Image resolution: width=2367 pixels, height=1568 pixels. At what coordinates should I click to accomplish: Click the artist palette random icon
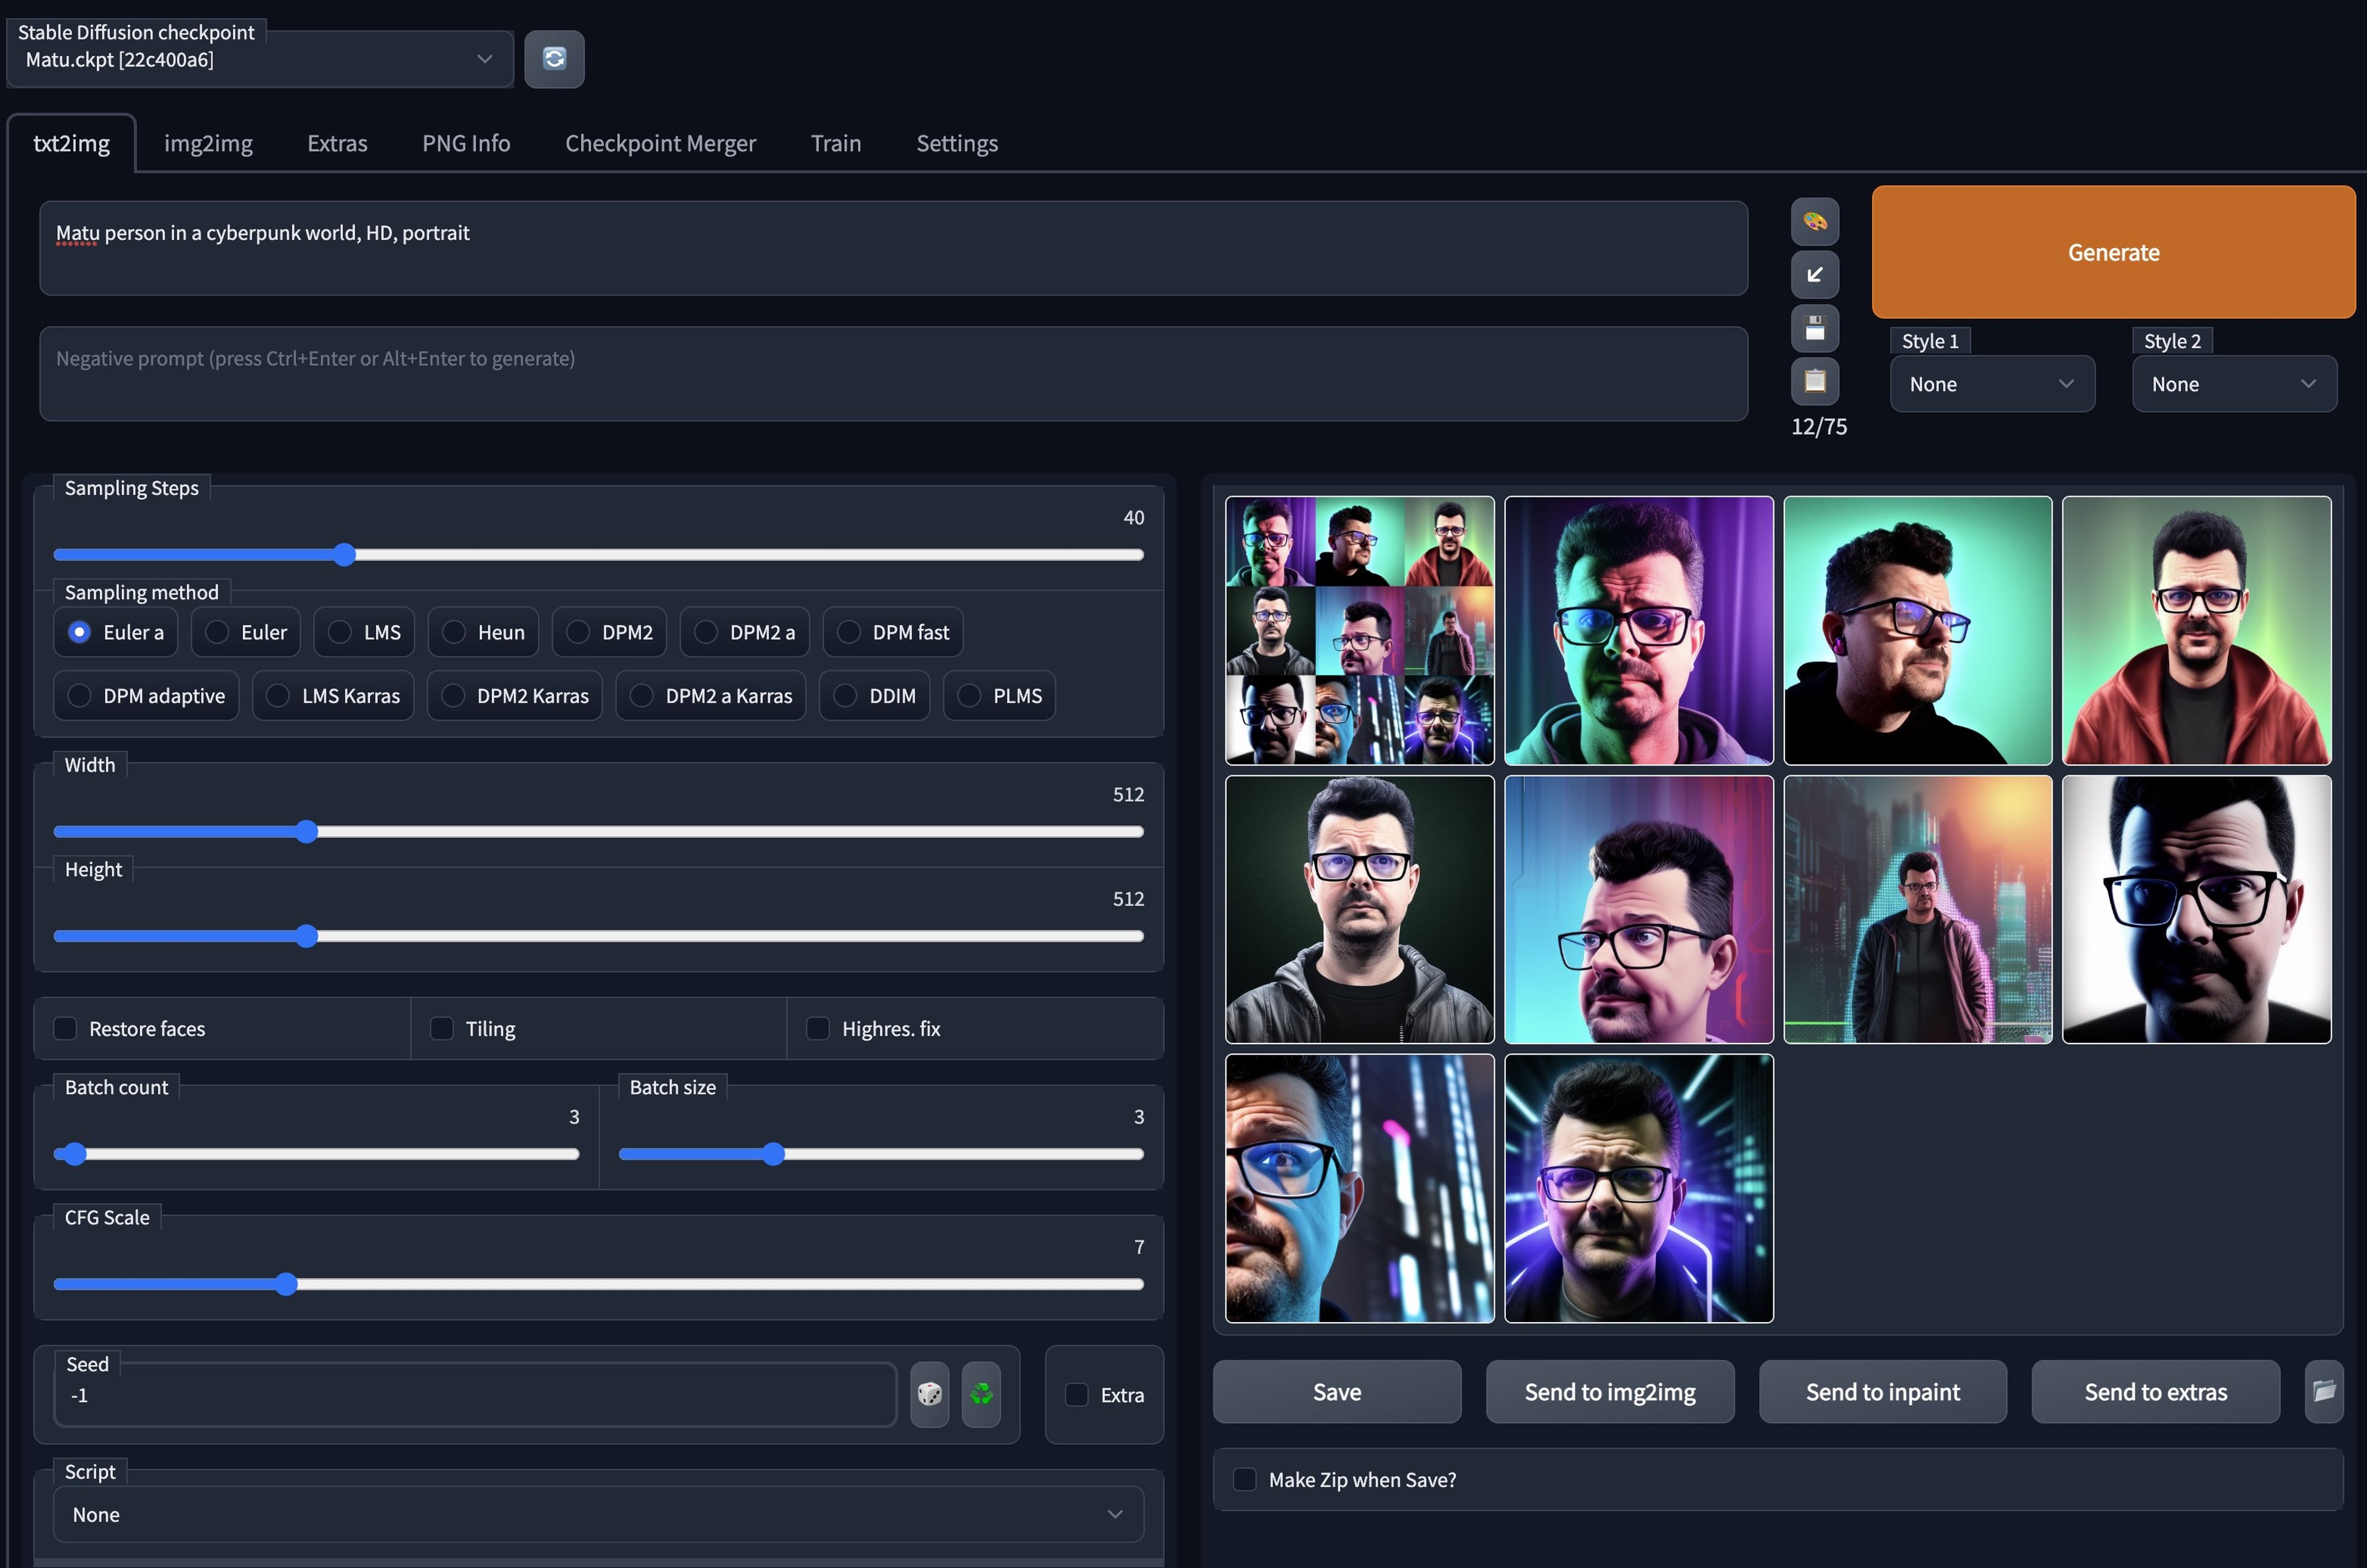[x=1814, y=222]
